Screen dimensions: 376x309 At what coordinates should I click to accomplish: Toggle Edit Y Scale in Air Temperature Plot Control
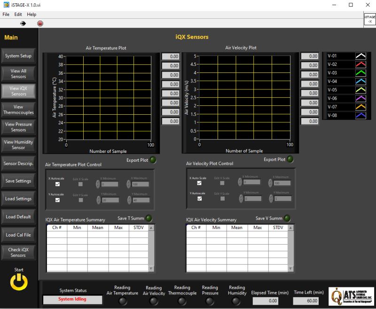(81, 200)
